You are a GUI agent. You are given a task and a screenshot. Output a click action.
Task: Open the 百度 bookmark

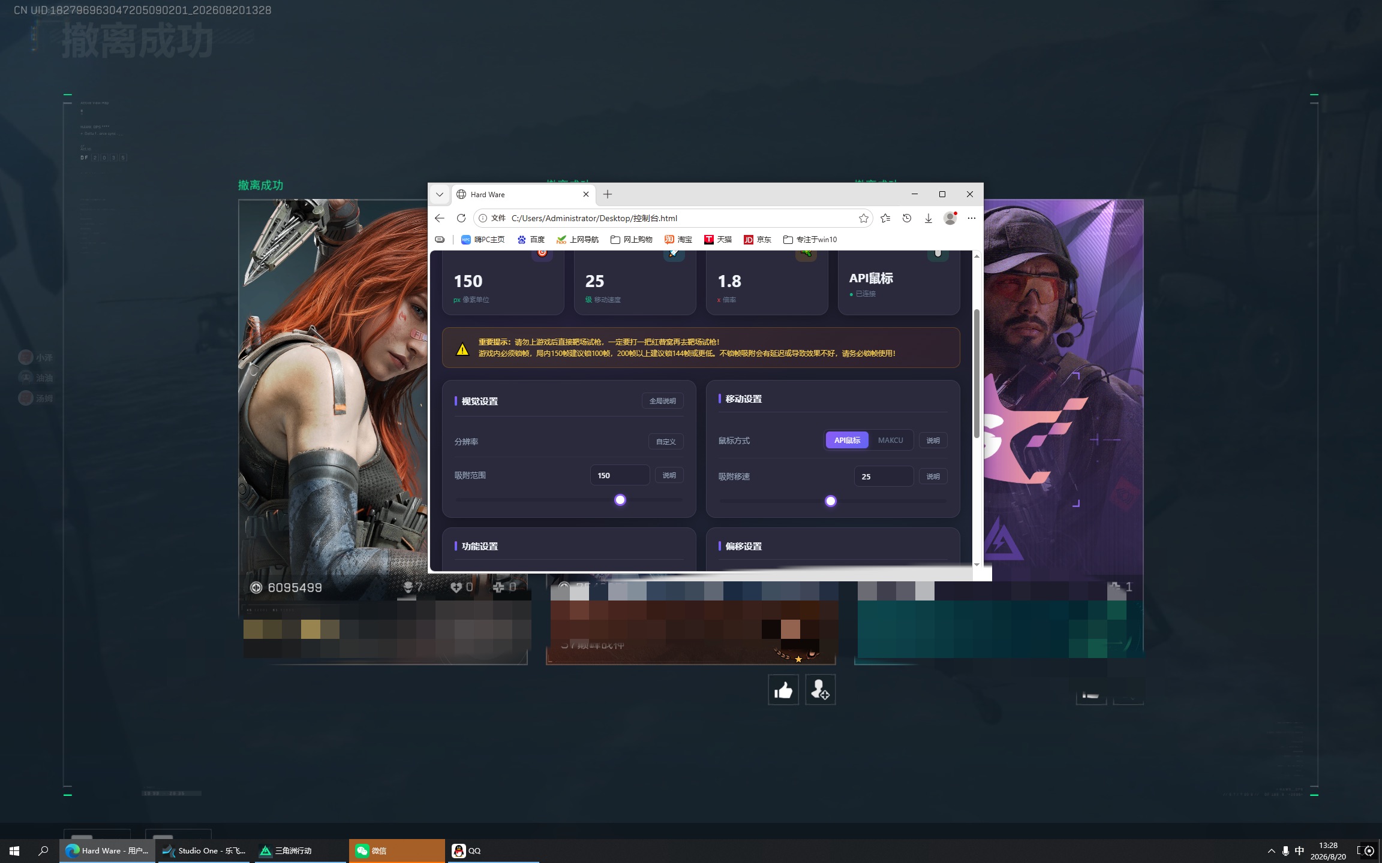tap(531, 239)
